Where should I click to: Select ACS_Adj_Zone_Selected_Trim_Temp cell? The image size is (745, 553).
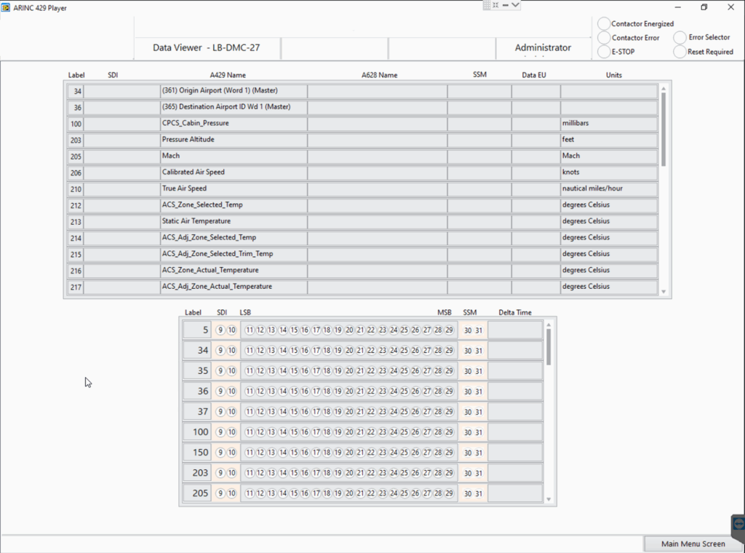(234, 255)
